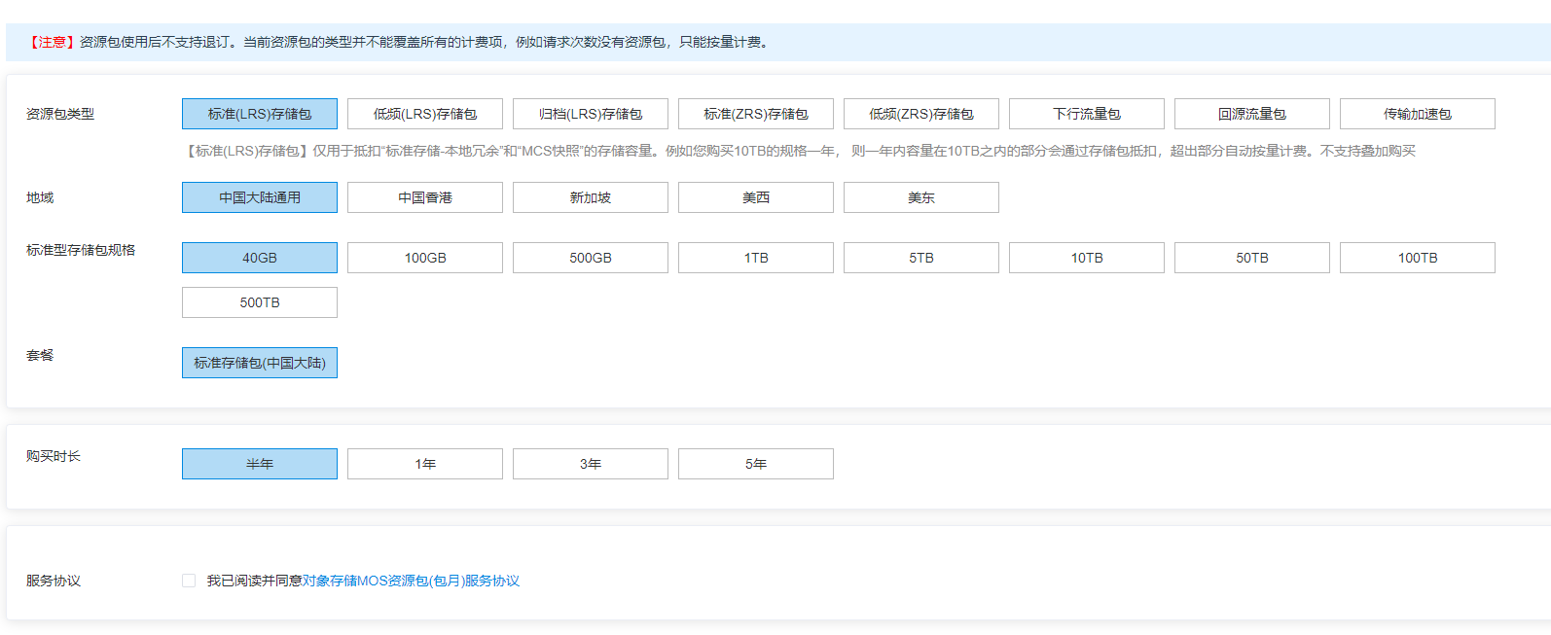Click the 【标准(LRS)存储包】 description text
Image resolution: width=1551 pixels, height=635 pixels.
click(799, 151)
